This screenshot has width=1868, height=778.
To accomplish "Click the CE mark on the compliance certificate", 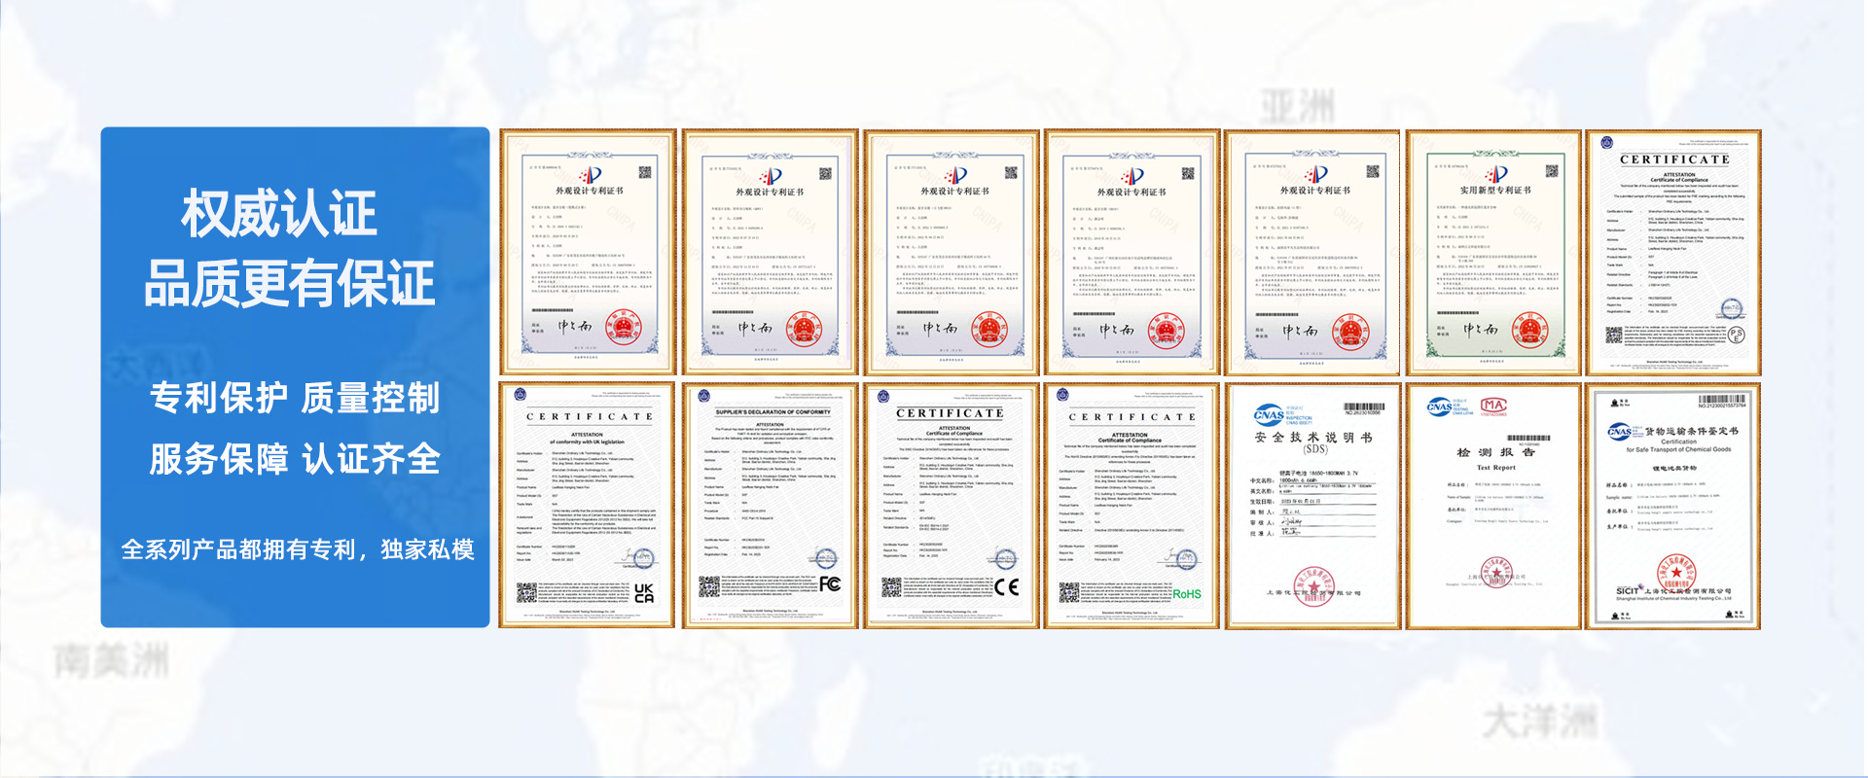I will coord(1006,586).
